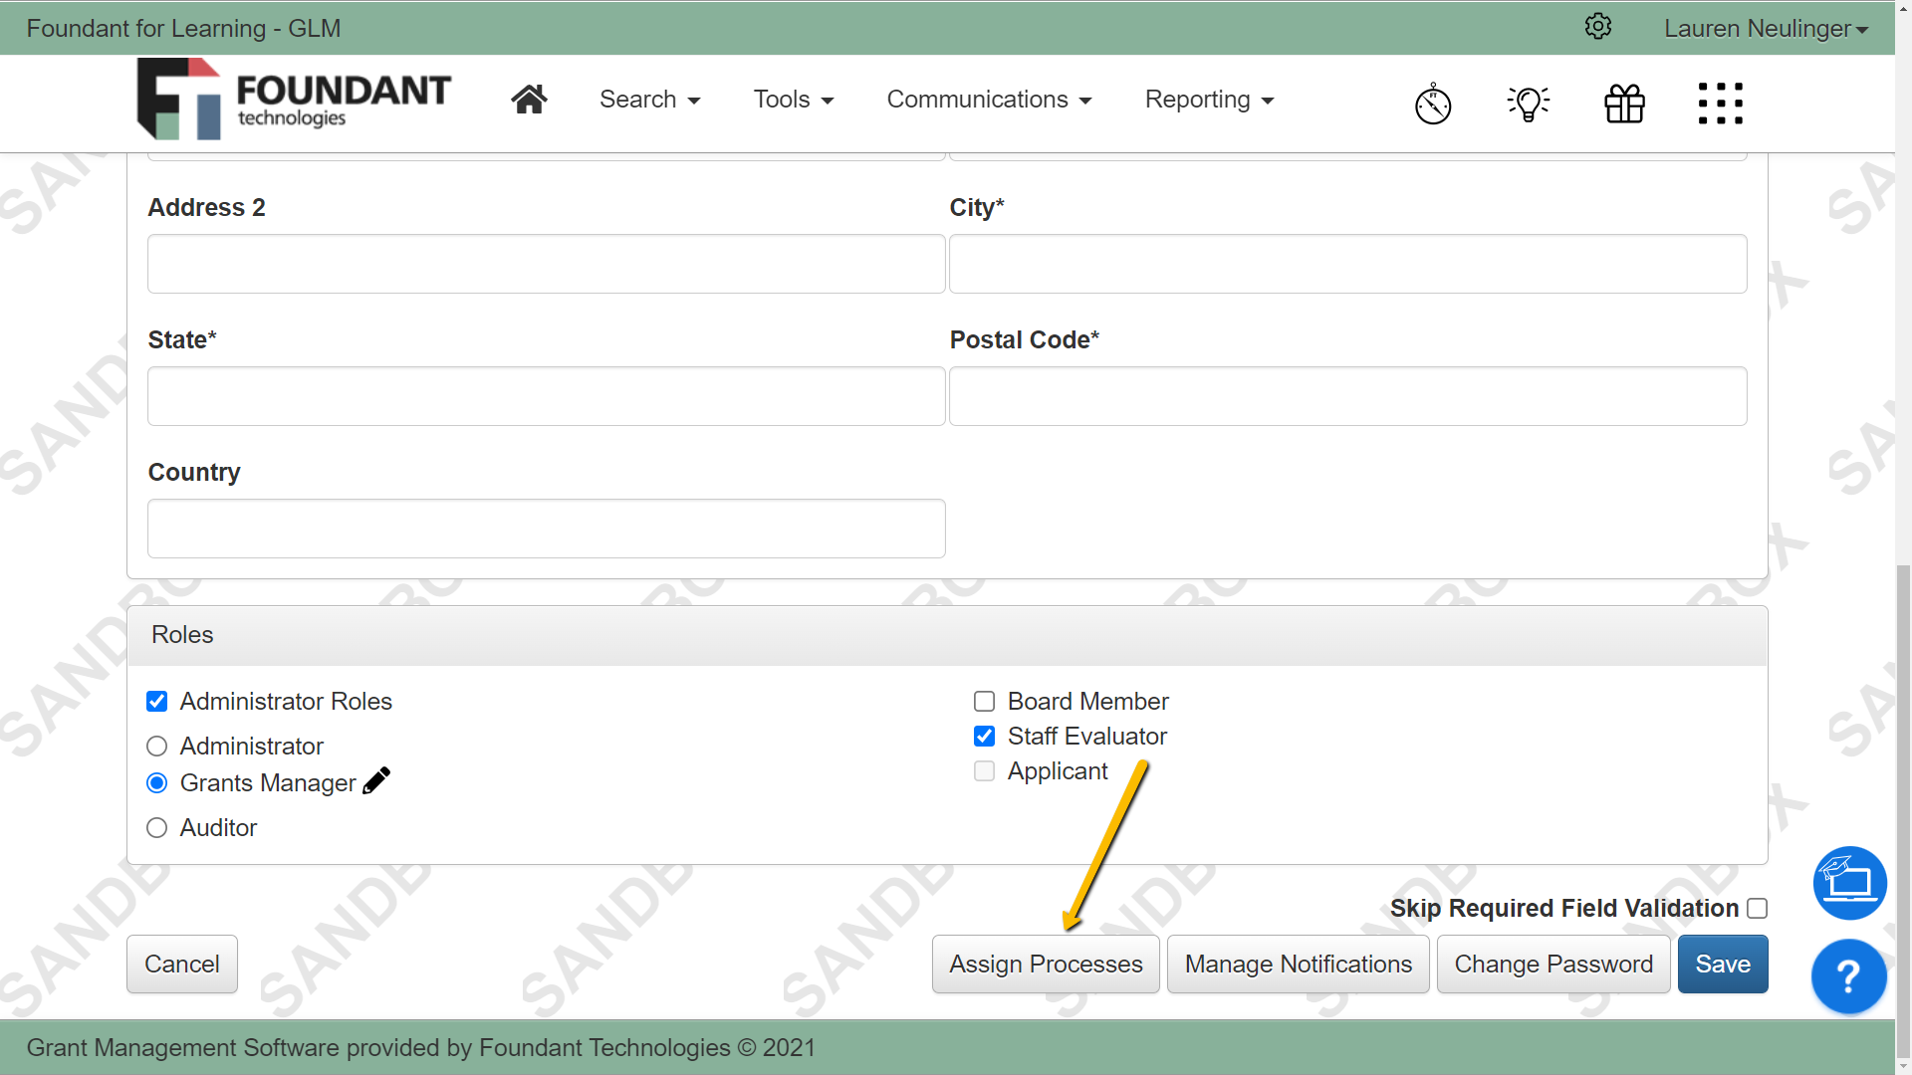
Task: Focus the State input field
Action: [546, 396]
